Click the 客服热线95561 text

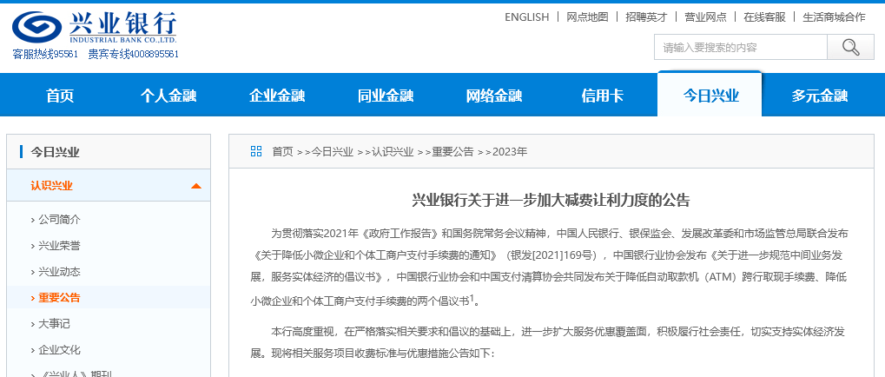(x=45, y=54)
